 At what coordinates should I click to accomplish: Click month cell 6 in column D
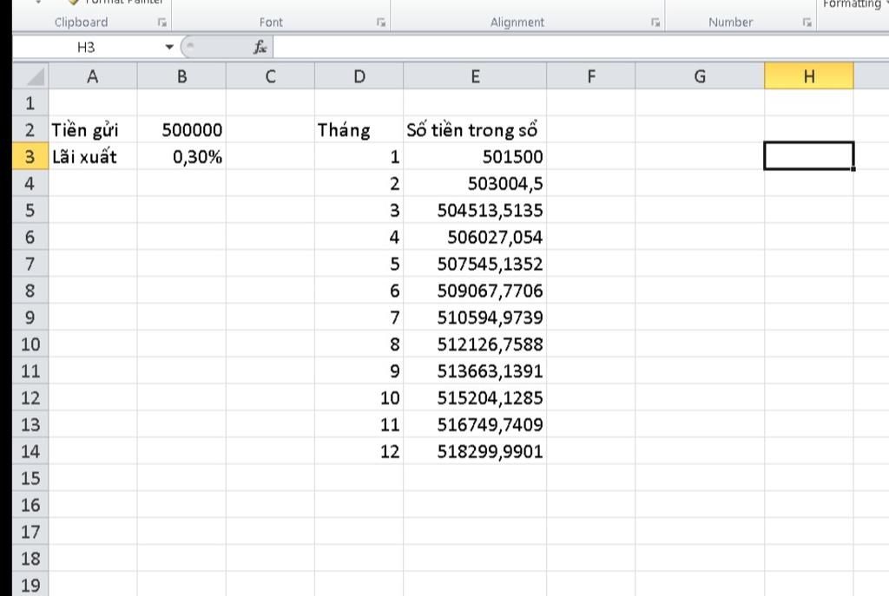(359, 291)
